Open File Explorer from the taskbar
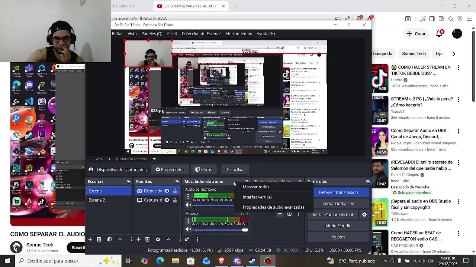 (175, 261)
